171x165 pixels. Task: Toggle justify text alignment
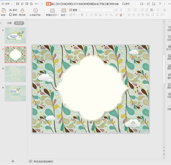(143, 15)
